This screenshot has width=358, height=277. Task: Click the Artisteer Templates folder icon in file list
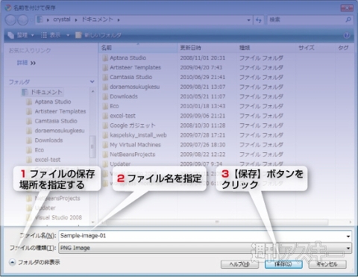105,68
